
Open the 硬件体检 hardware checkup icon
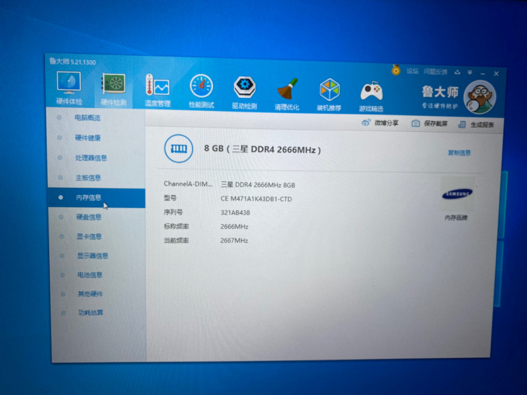click(69, 88)
